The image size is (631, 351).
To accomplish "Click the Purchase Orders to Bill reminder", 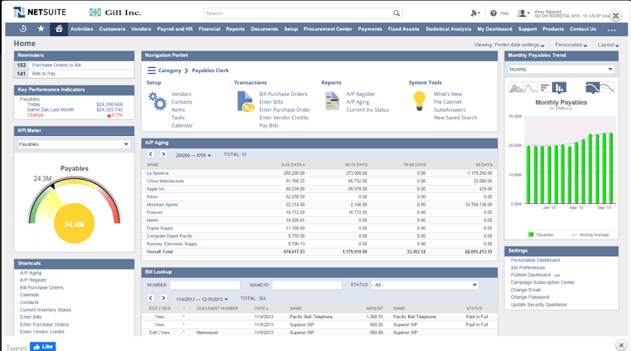I will coord(56,65).
